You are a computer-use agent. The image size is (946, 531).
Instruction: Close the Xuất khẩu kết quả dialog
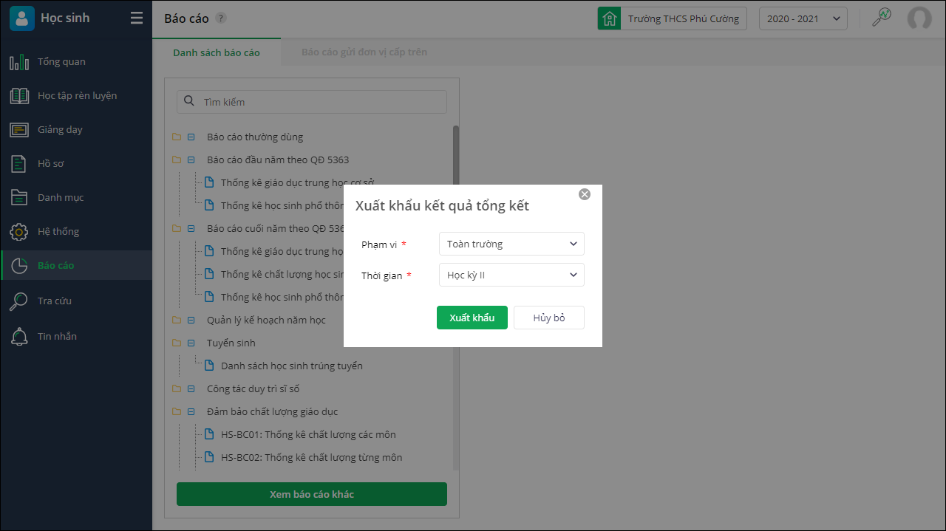tap(585, 194)
